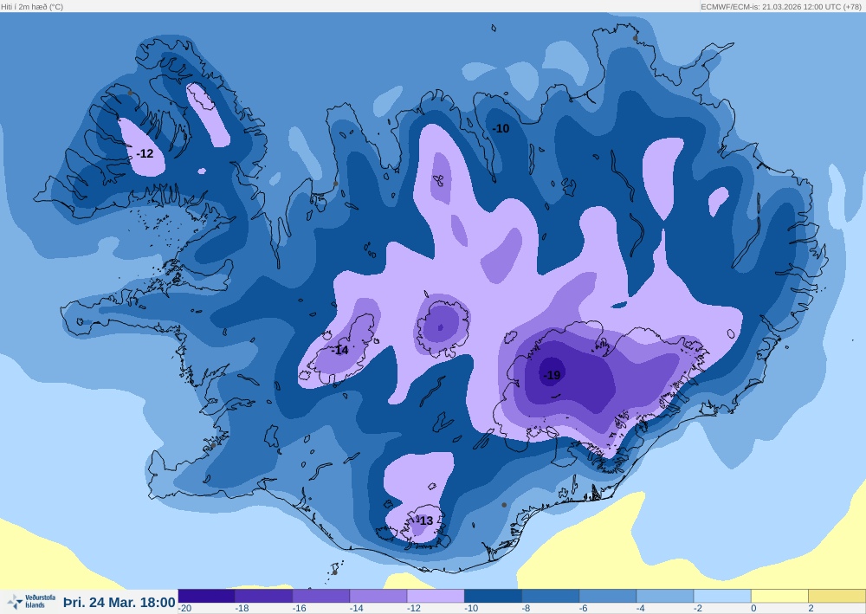Click the station dot at the northeast tip

pyautogui.click(x=635, y=38)
